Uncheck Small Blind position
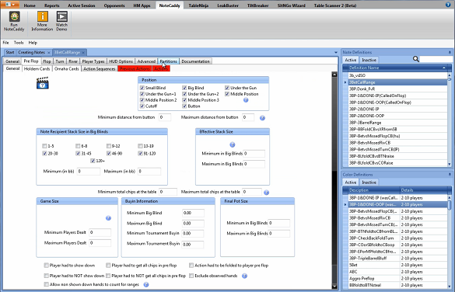The width and height of the screenshot is (455, 292). pos(142,88)
